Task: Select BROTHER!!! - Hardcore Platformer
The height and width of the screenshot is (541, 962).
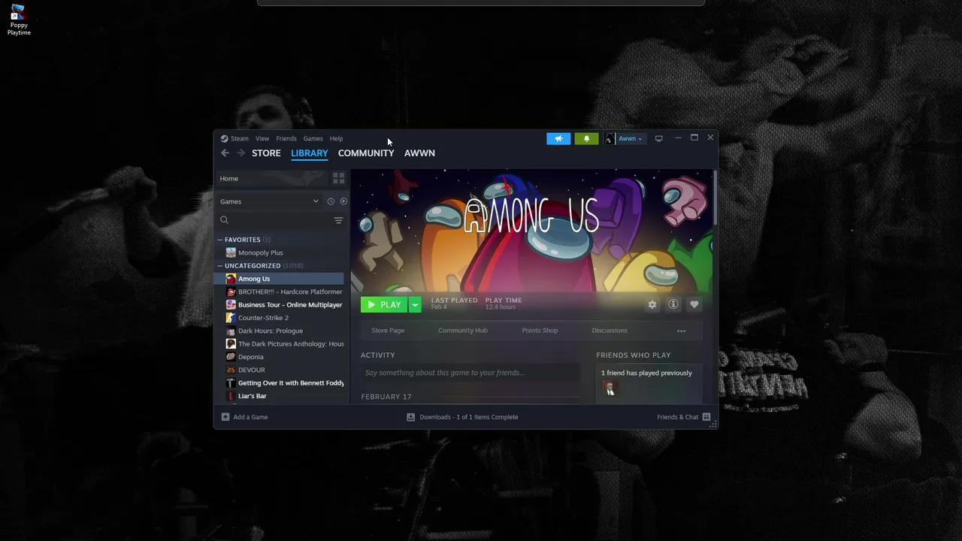Action: click(x=289, y=292)
